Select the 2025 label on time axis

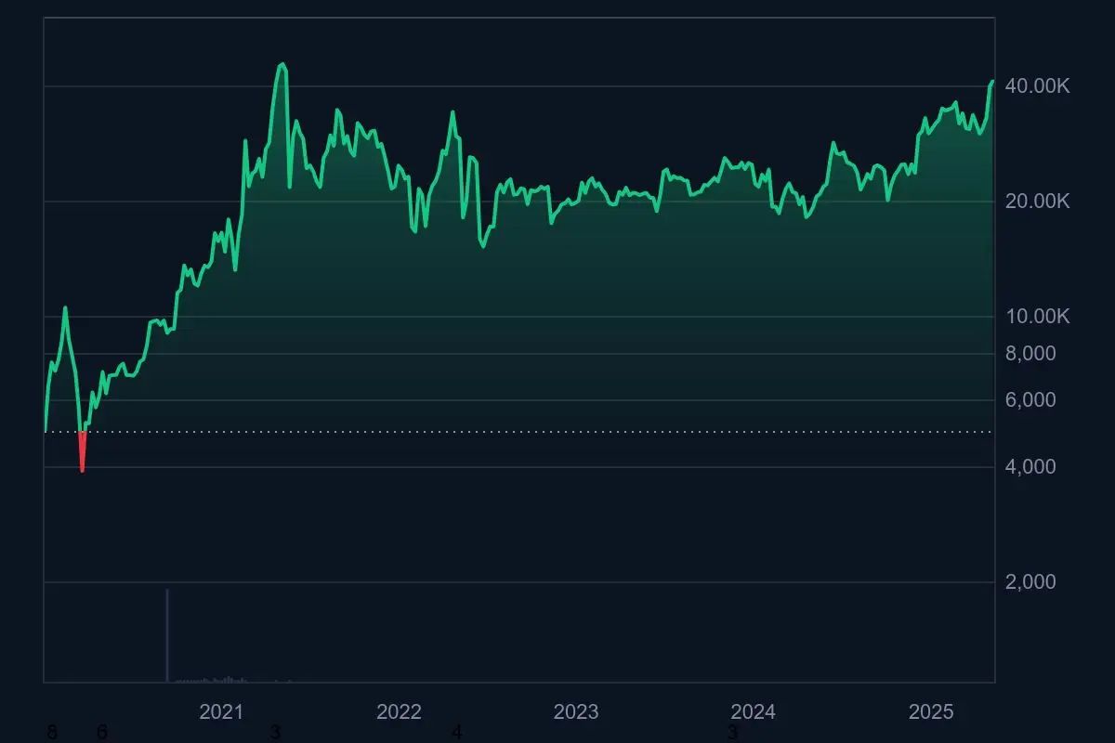coord(931,712)
